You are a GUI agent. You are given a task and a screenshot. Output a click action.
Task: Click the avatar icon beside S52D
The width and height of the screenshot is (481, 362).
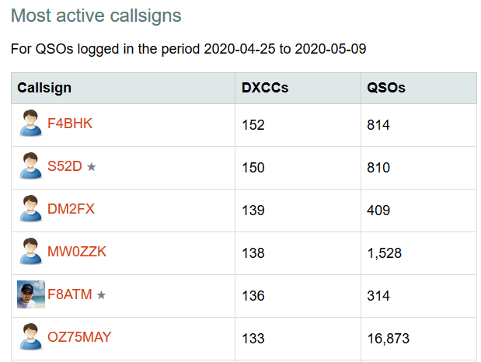[x=30, y=166]
